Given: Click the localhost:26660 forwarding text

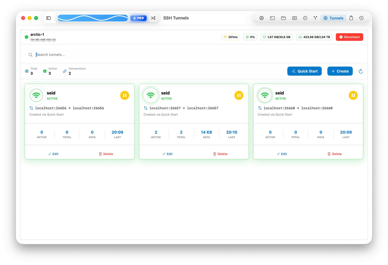Looking at the screenshot, I should [298, 108].
